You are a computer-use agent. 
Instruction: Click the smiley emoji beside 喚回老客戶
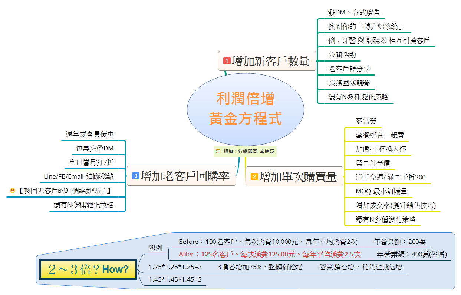pyautogui.click(x=13, y=191)
